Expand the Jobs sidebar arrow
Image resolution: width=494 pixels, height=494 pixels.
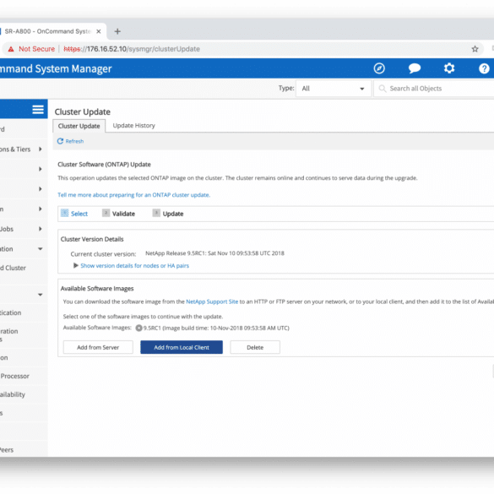click(40, 229)
